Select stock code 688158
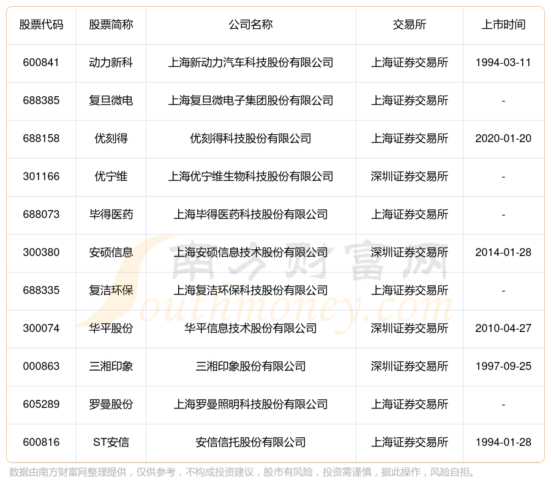The image size is (551, 490). tap(41, 138)
